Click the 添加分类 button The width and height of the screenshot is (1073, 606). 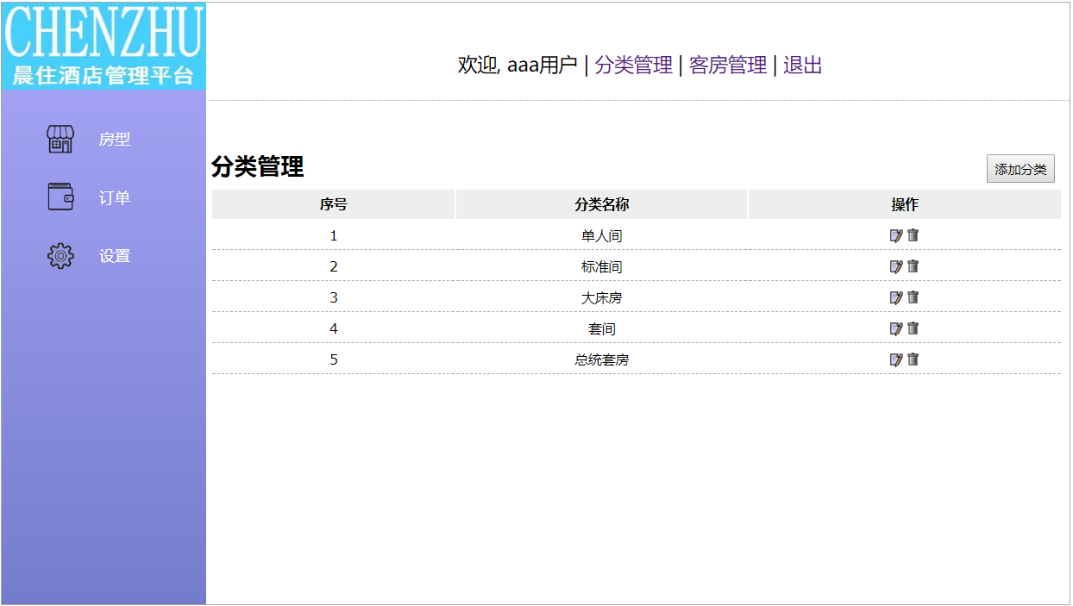click(1020, 169)
